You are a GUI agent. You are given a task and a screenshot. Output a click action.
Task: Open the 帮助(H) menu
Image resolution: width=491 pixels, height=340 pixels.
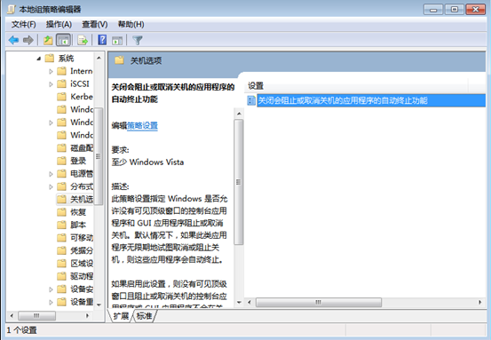(x=131, y=24)
